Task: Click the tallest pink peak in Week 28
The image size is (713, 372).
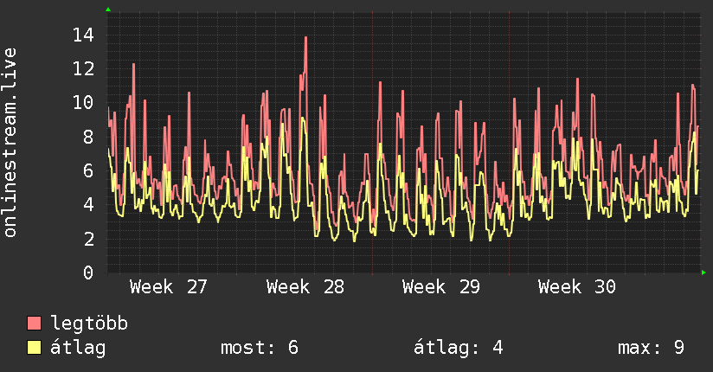Action: 305,38
